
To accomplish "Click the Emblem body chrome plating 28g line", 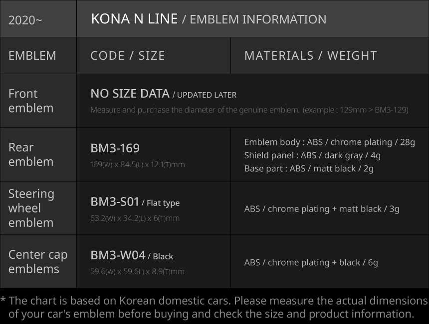I will (x=329, y=142).
